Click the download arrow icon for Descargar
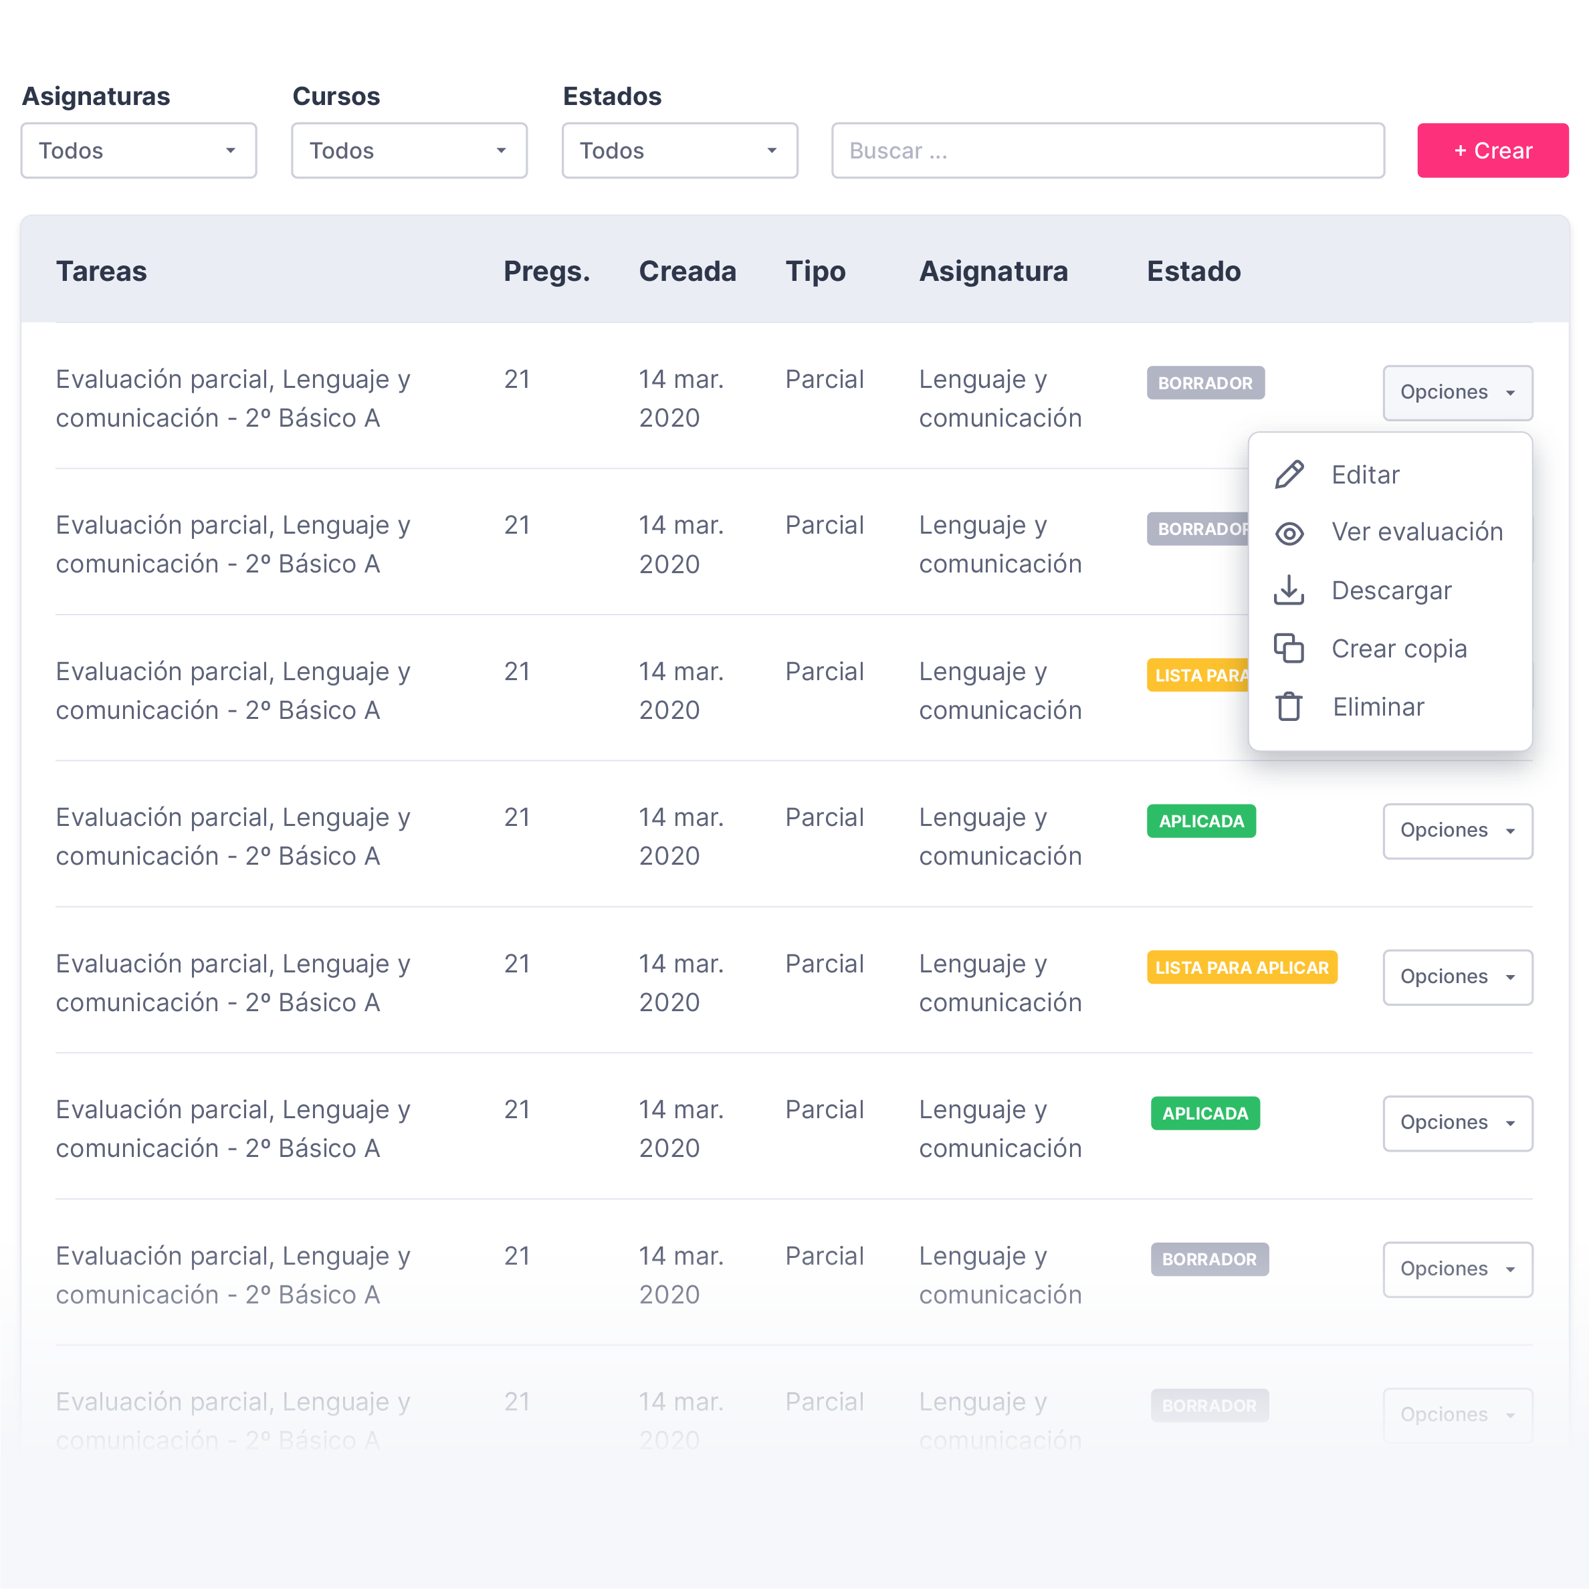Viewport: 1589px width, 1589px height. click(1289, 590)
